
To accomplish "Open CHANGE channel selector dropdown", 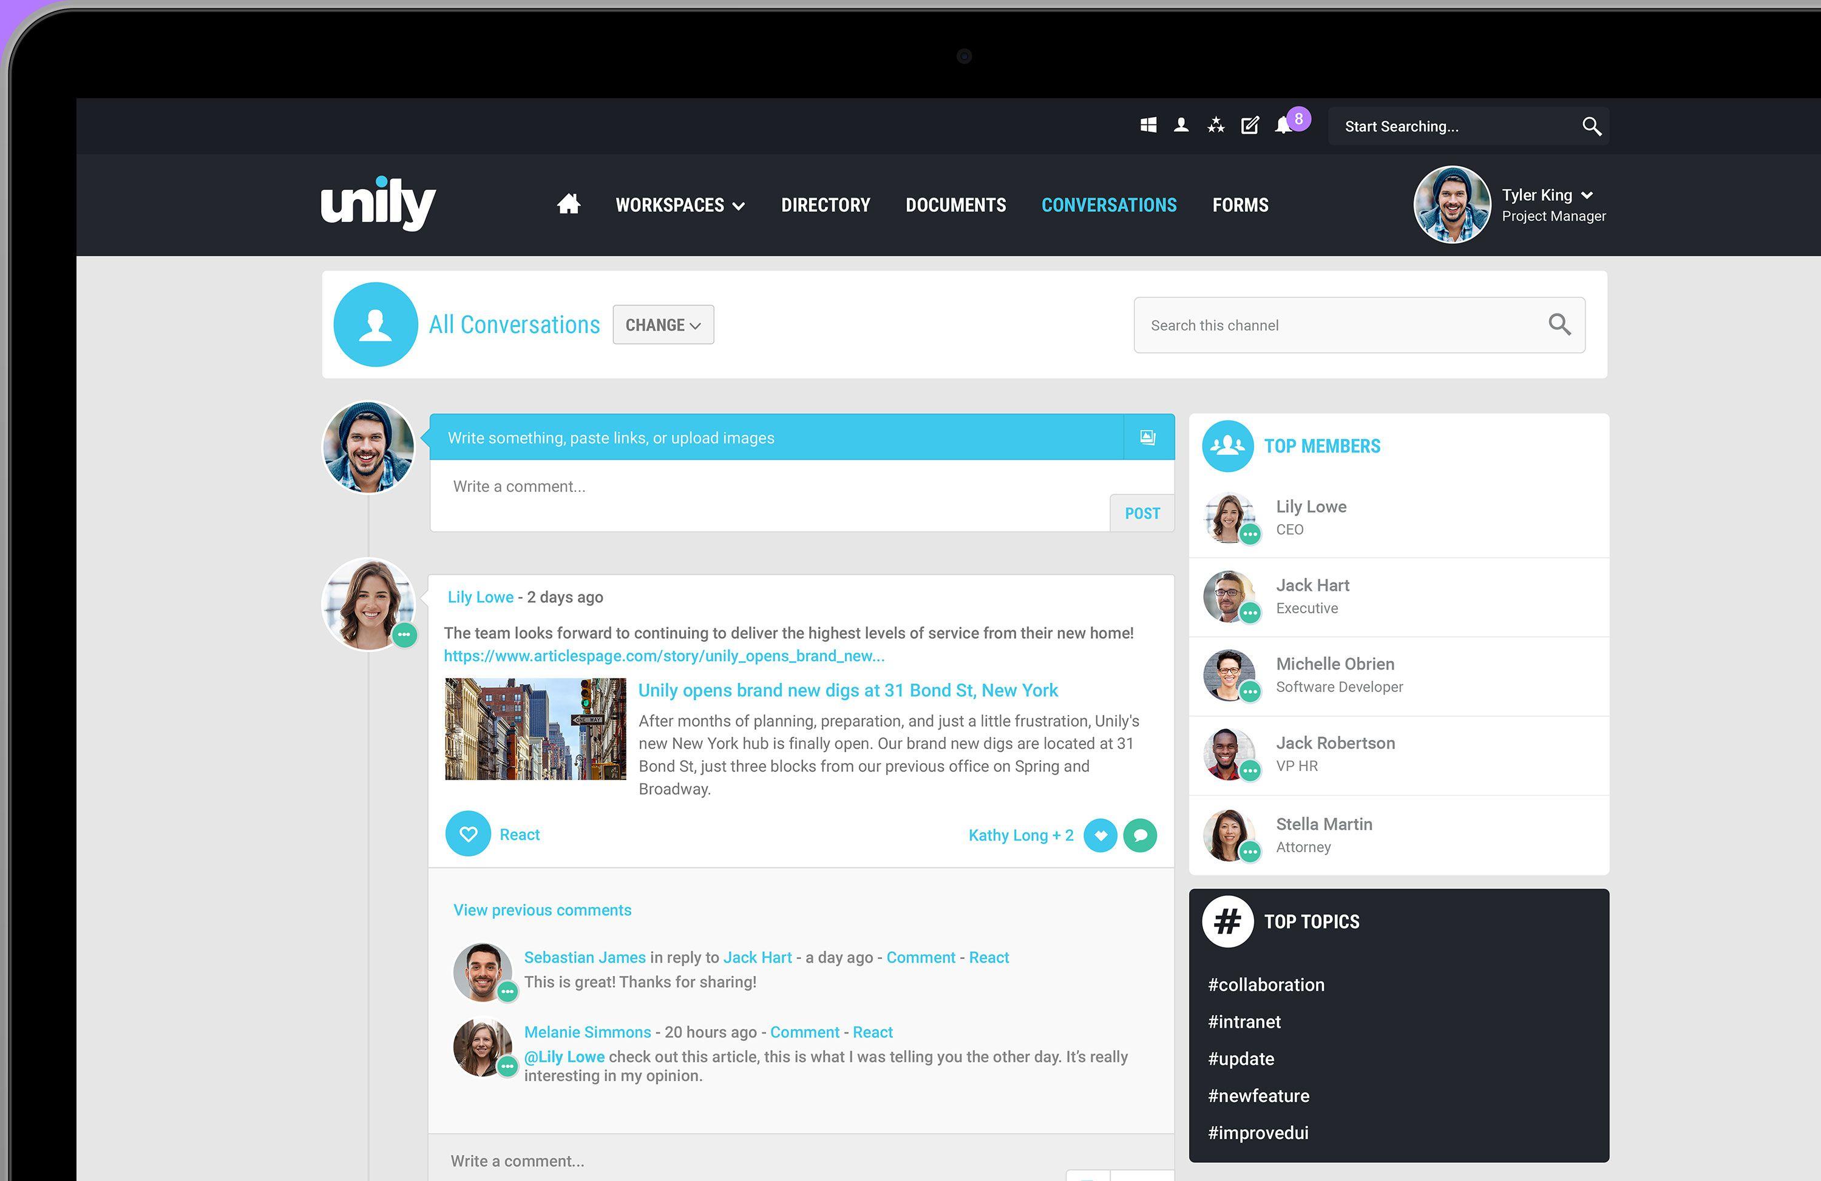I will (662, 325).
